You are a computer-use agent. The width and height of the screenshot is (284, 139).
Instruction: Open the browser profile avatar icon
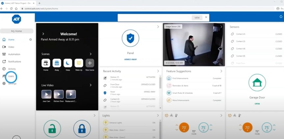[278, 9]
